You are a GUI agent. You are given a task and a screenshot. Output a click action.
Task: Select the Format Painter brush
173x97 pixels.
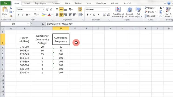point(11,16)
